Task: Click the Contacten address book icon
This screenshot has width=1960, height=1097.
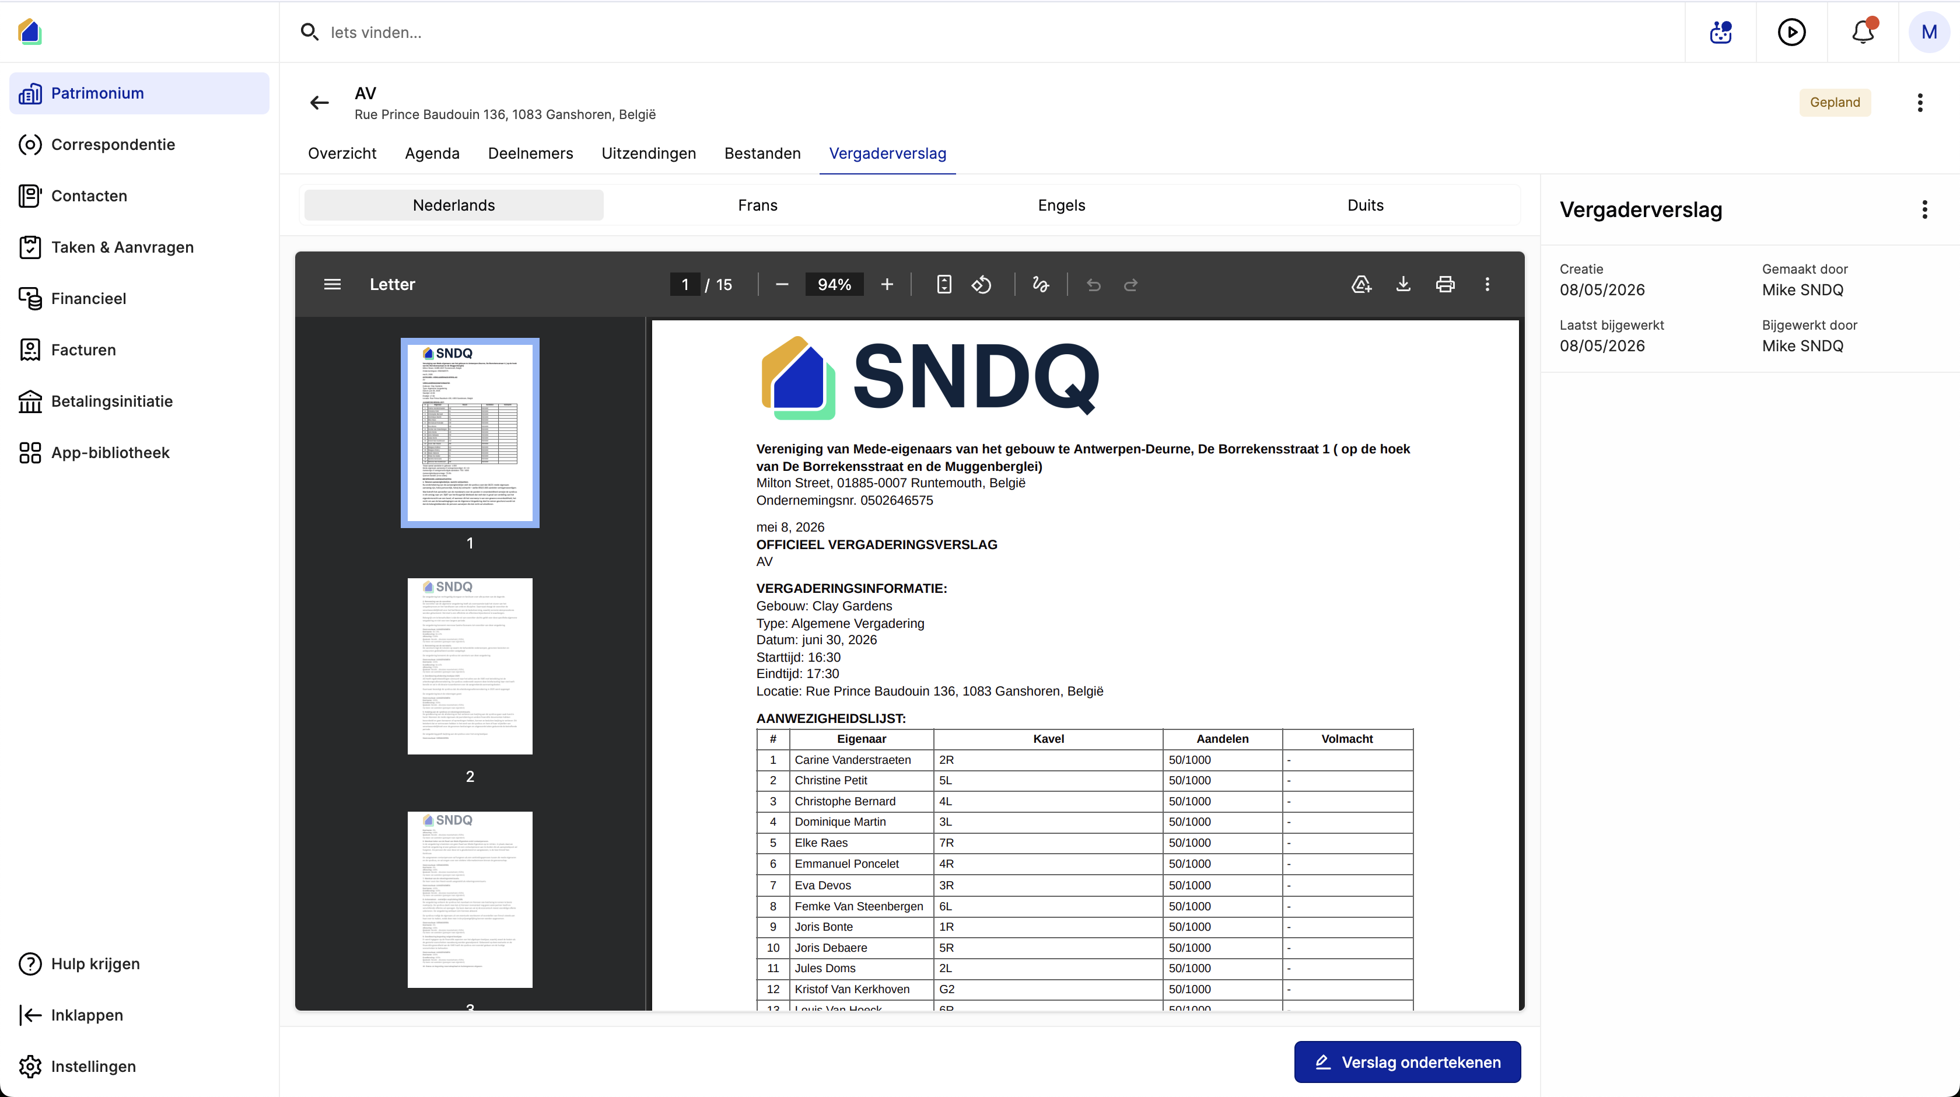Action: [x=30, y=195]
